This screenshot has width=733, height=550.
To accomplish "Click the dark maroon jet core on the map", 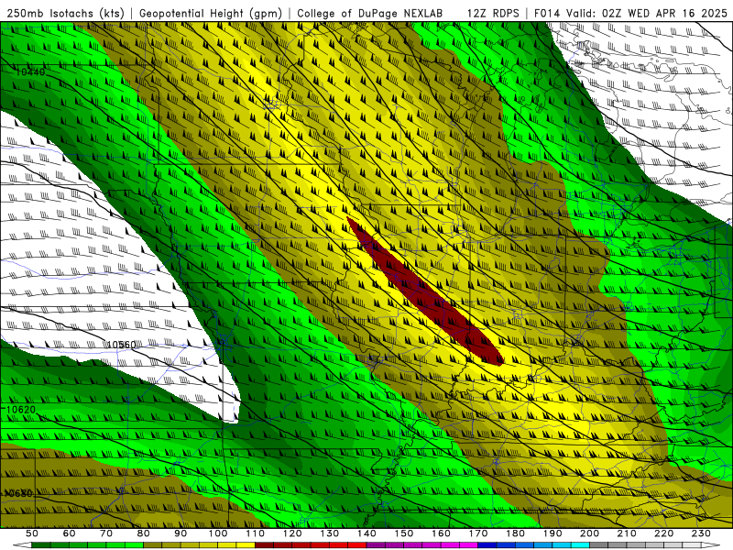I will pyautogui.click(x=423, y=291).
